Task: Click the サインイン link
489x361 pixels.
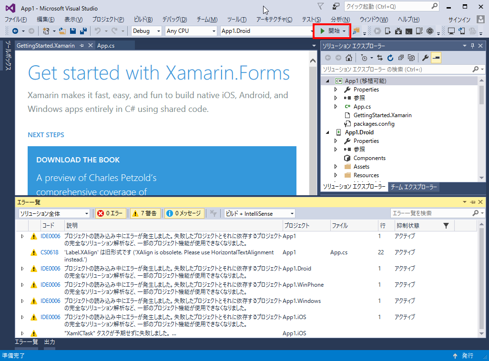Action: pos(458,20)
